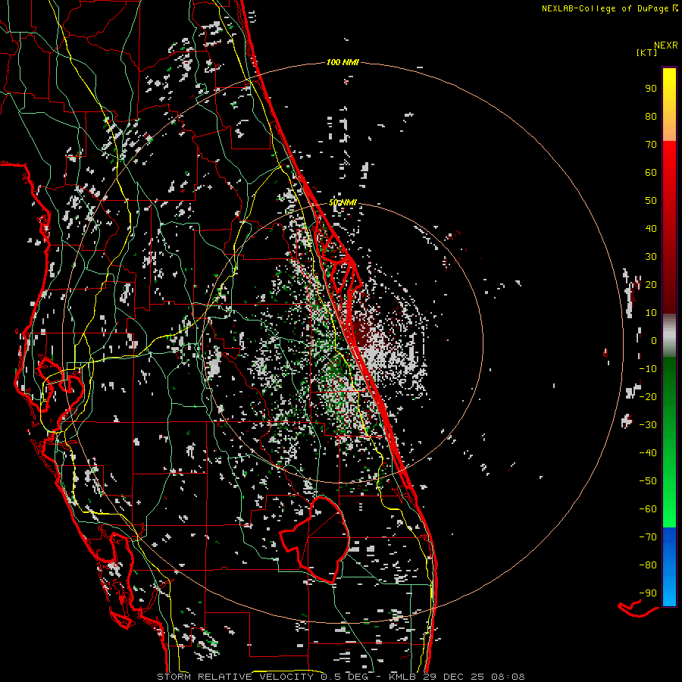Viewport: 682px width, 682px height.
Task: Click the small logo after DuPage text
Action: 675,8
